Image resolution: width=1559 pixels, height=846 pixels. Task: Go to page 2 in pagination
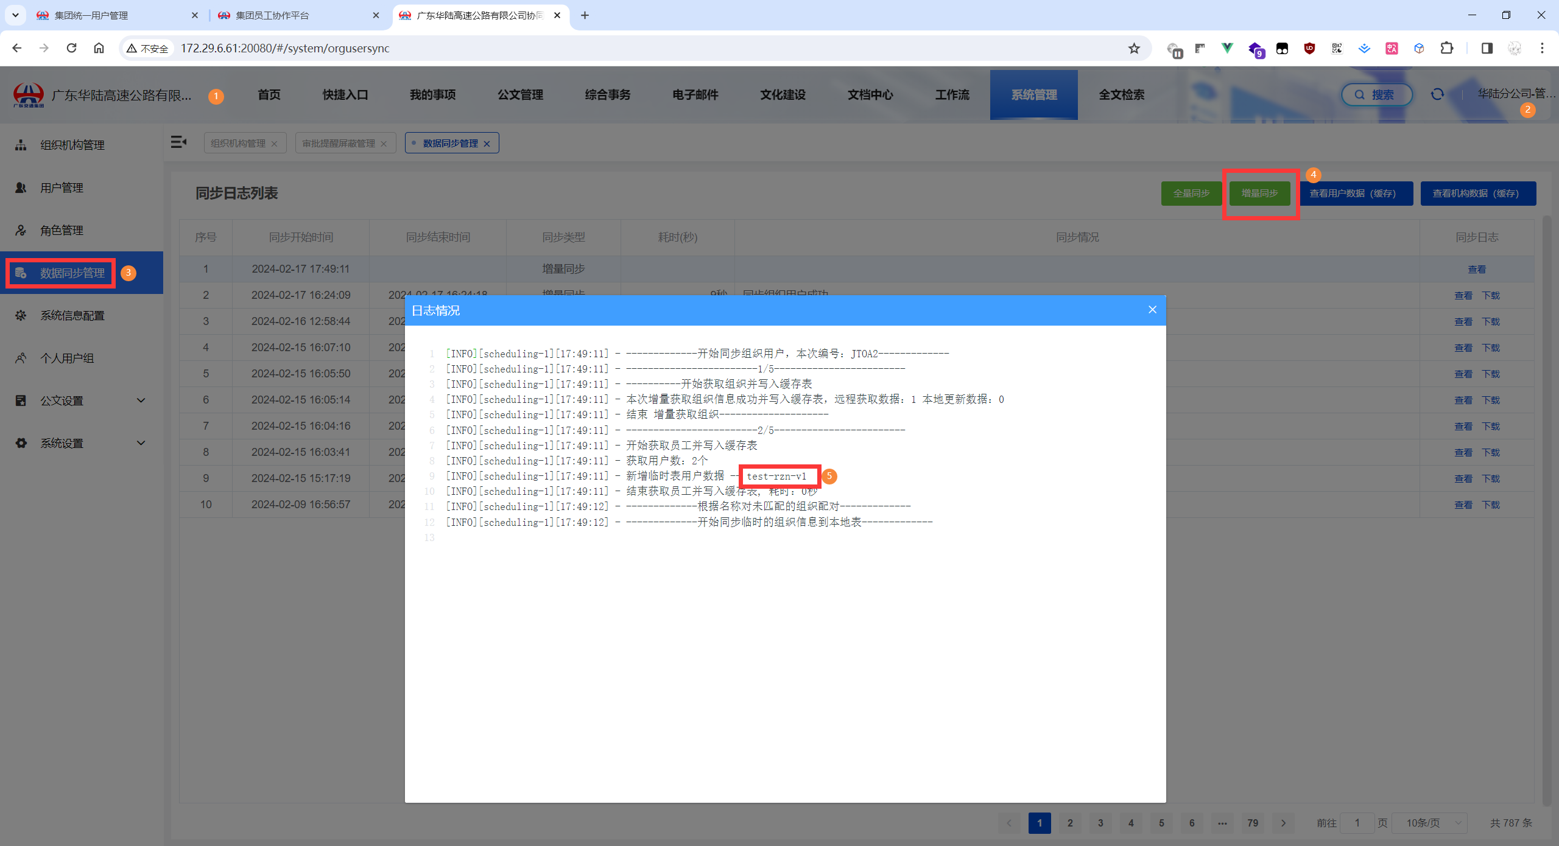tap(1070, 823)
